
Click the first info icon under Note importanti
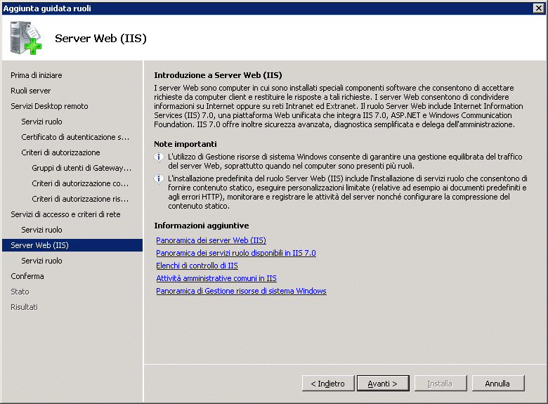point(159,157)
